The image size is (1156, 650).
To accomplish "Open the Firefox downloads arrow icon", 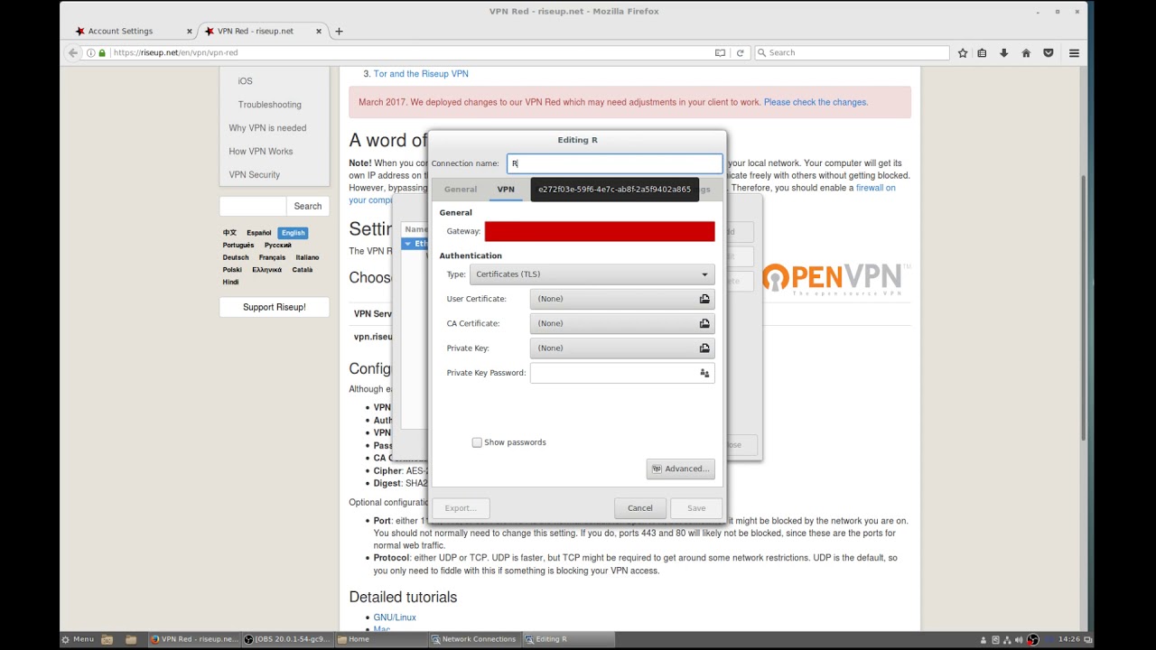I will point(1003,53).
